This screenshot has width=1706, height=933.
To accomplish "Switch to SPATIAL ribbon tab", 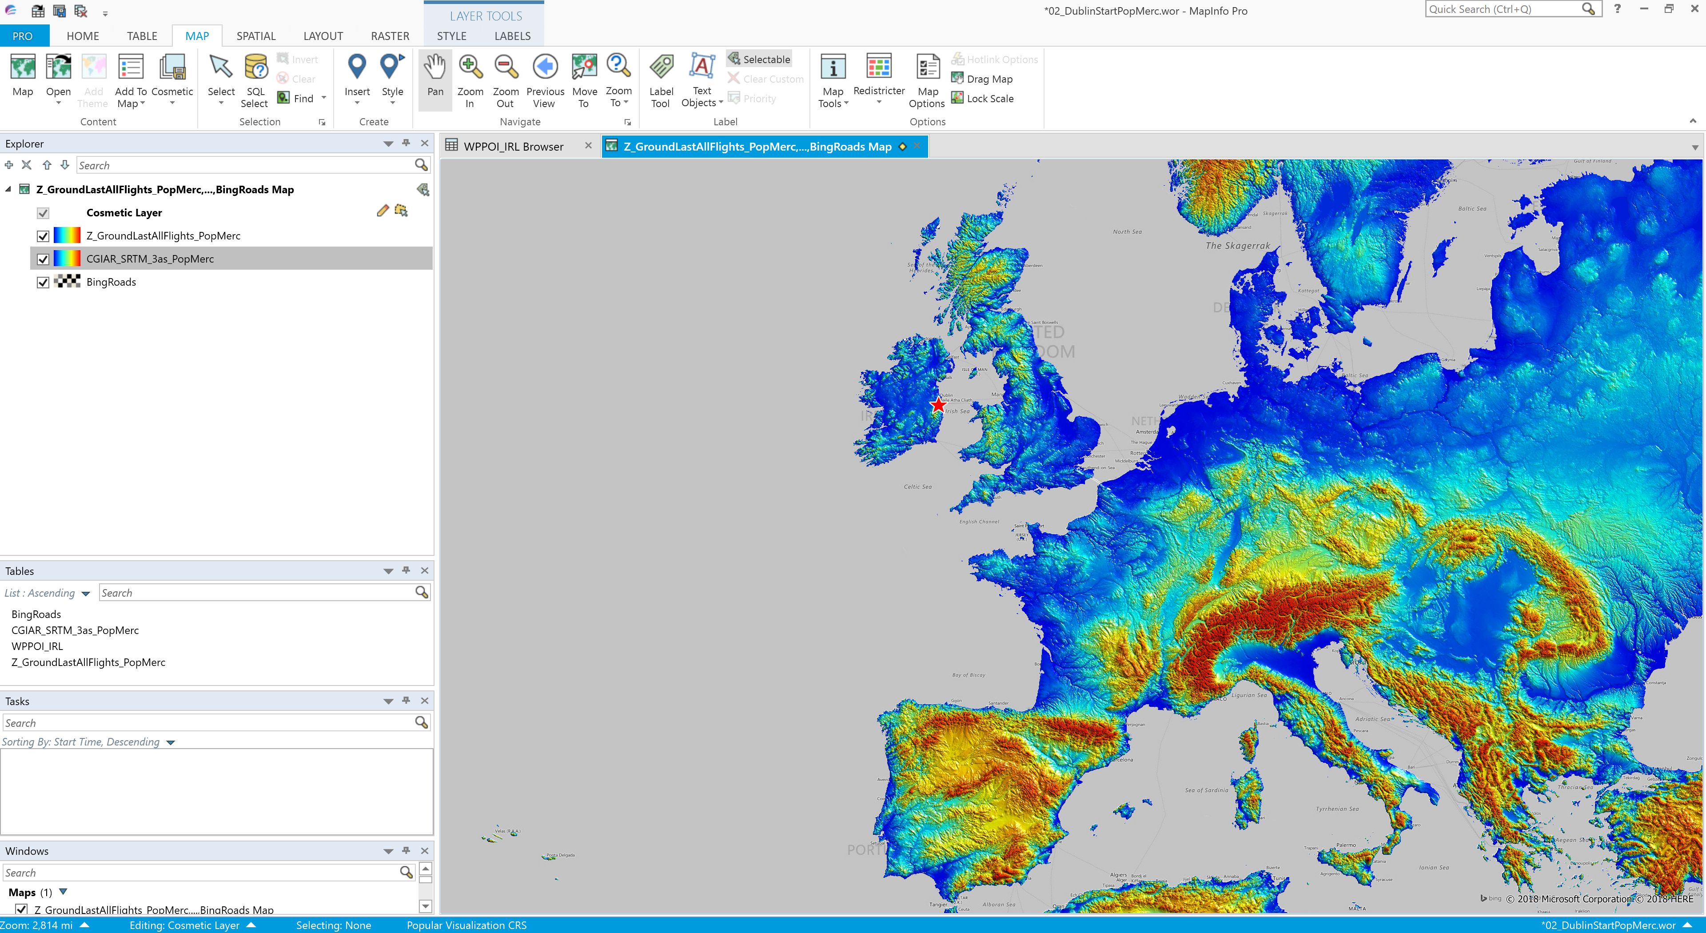I will click(x=255, y=36).
